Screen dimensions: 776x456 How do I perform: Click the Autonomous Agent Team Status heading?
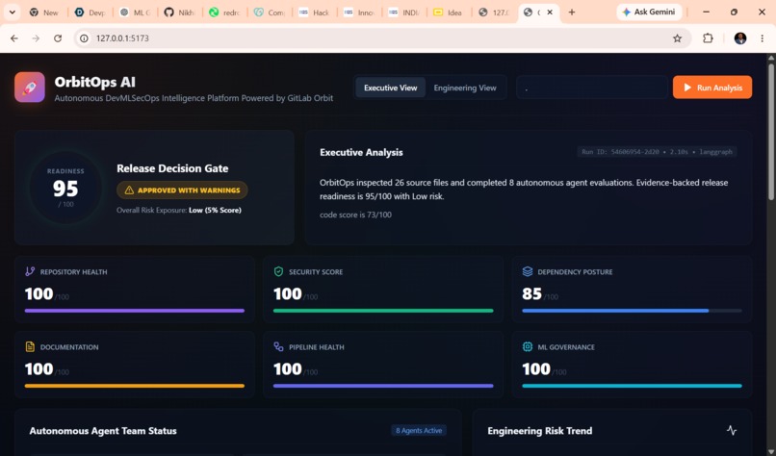click(103, 431)
